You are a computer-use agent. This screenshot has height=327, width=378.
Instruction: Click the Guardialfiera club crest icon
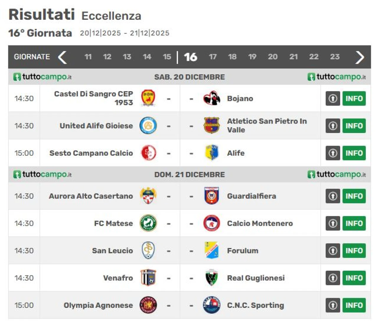pos(211,196)
